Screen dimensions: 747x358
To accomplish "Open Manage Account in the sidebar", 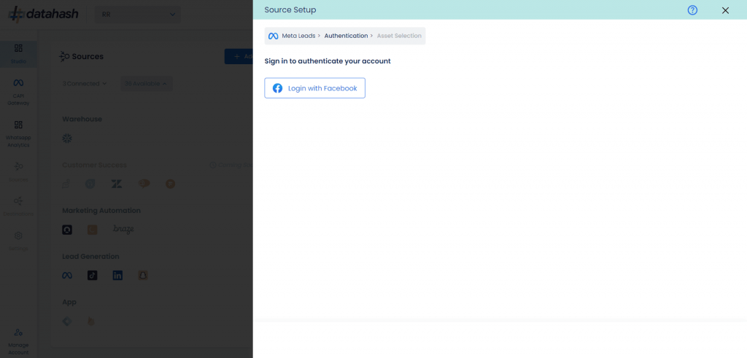I will (18, 341).
